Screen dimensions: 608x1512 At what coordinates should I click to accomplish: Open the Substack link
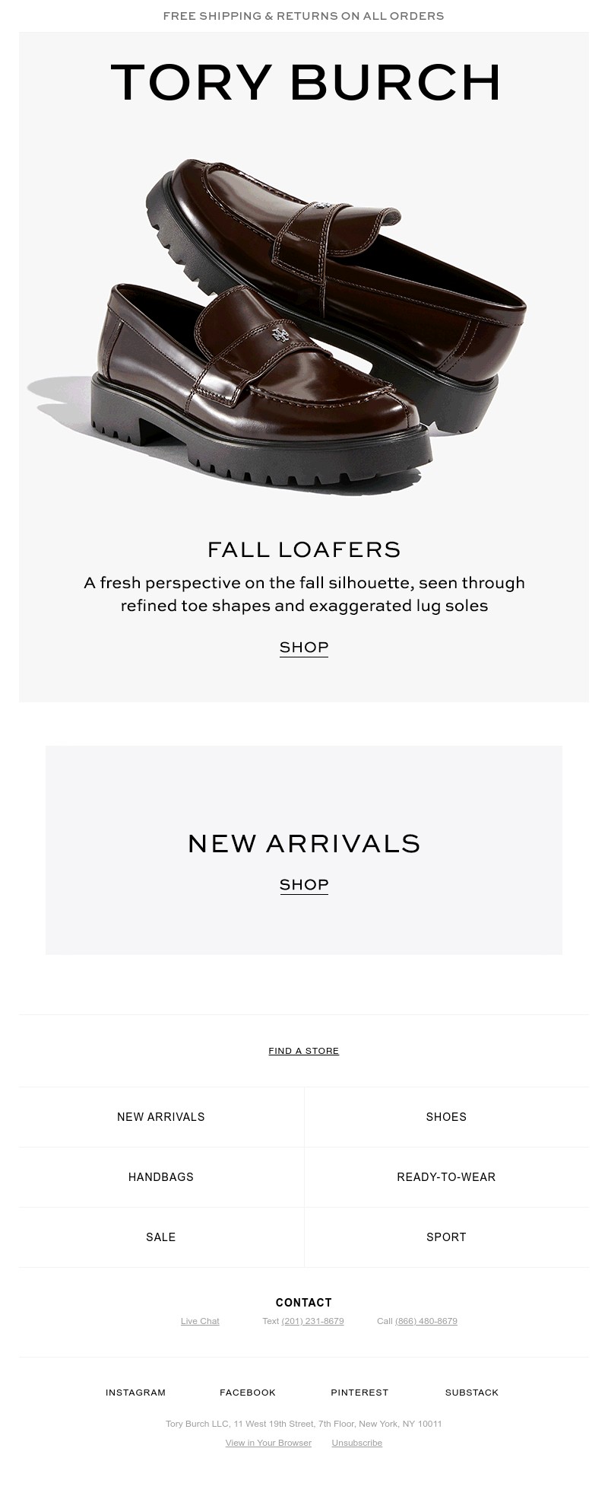[472, 1393]
